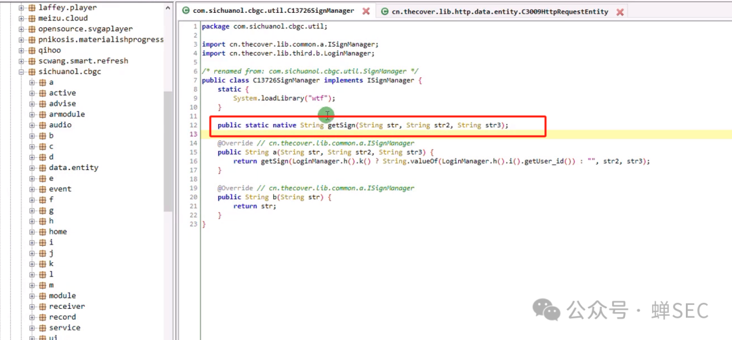Viewport: 732px width, 340px height.
Task: Select the service package in tree
Action: pyautogui.click(x=64, y=328)
